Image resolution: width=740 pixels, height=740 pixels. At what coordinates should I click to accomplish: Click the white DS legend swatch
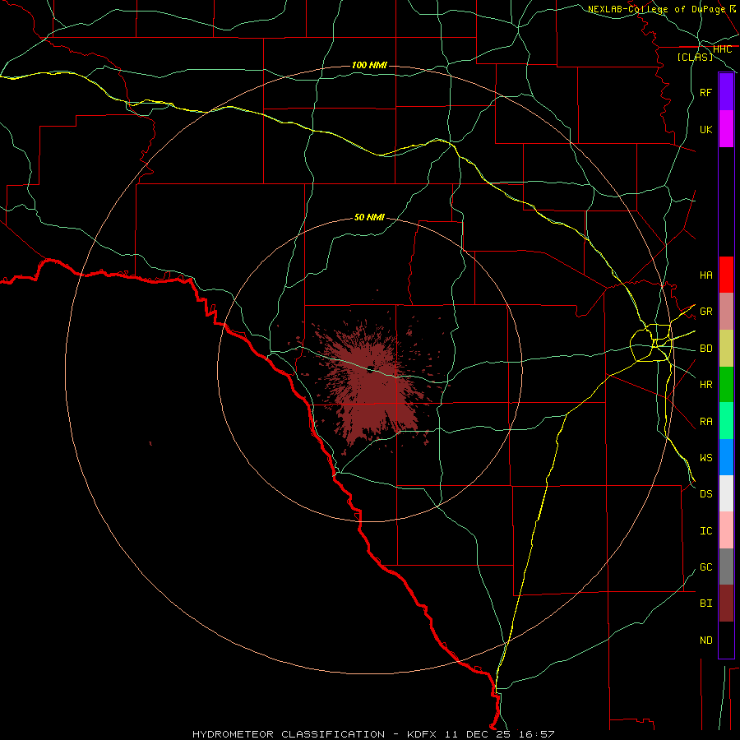click(726, 493)
